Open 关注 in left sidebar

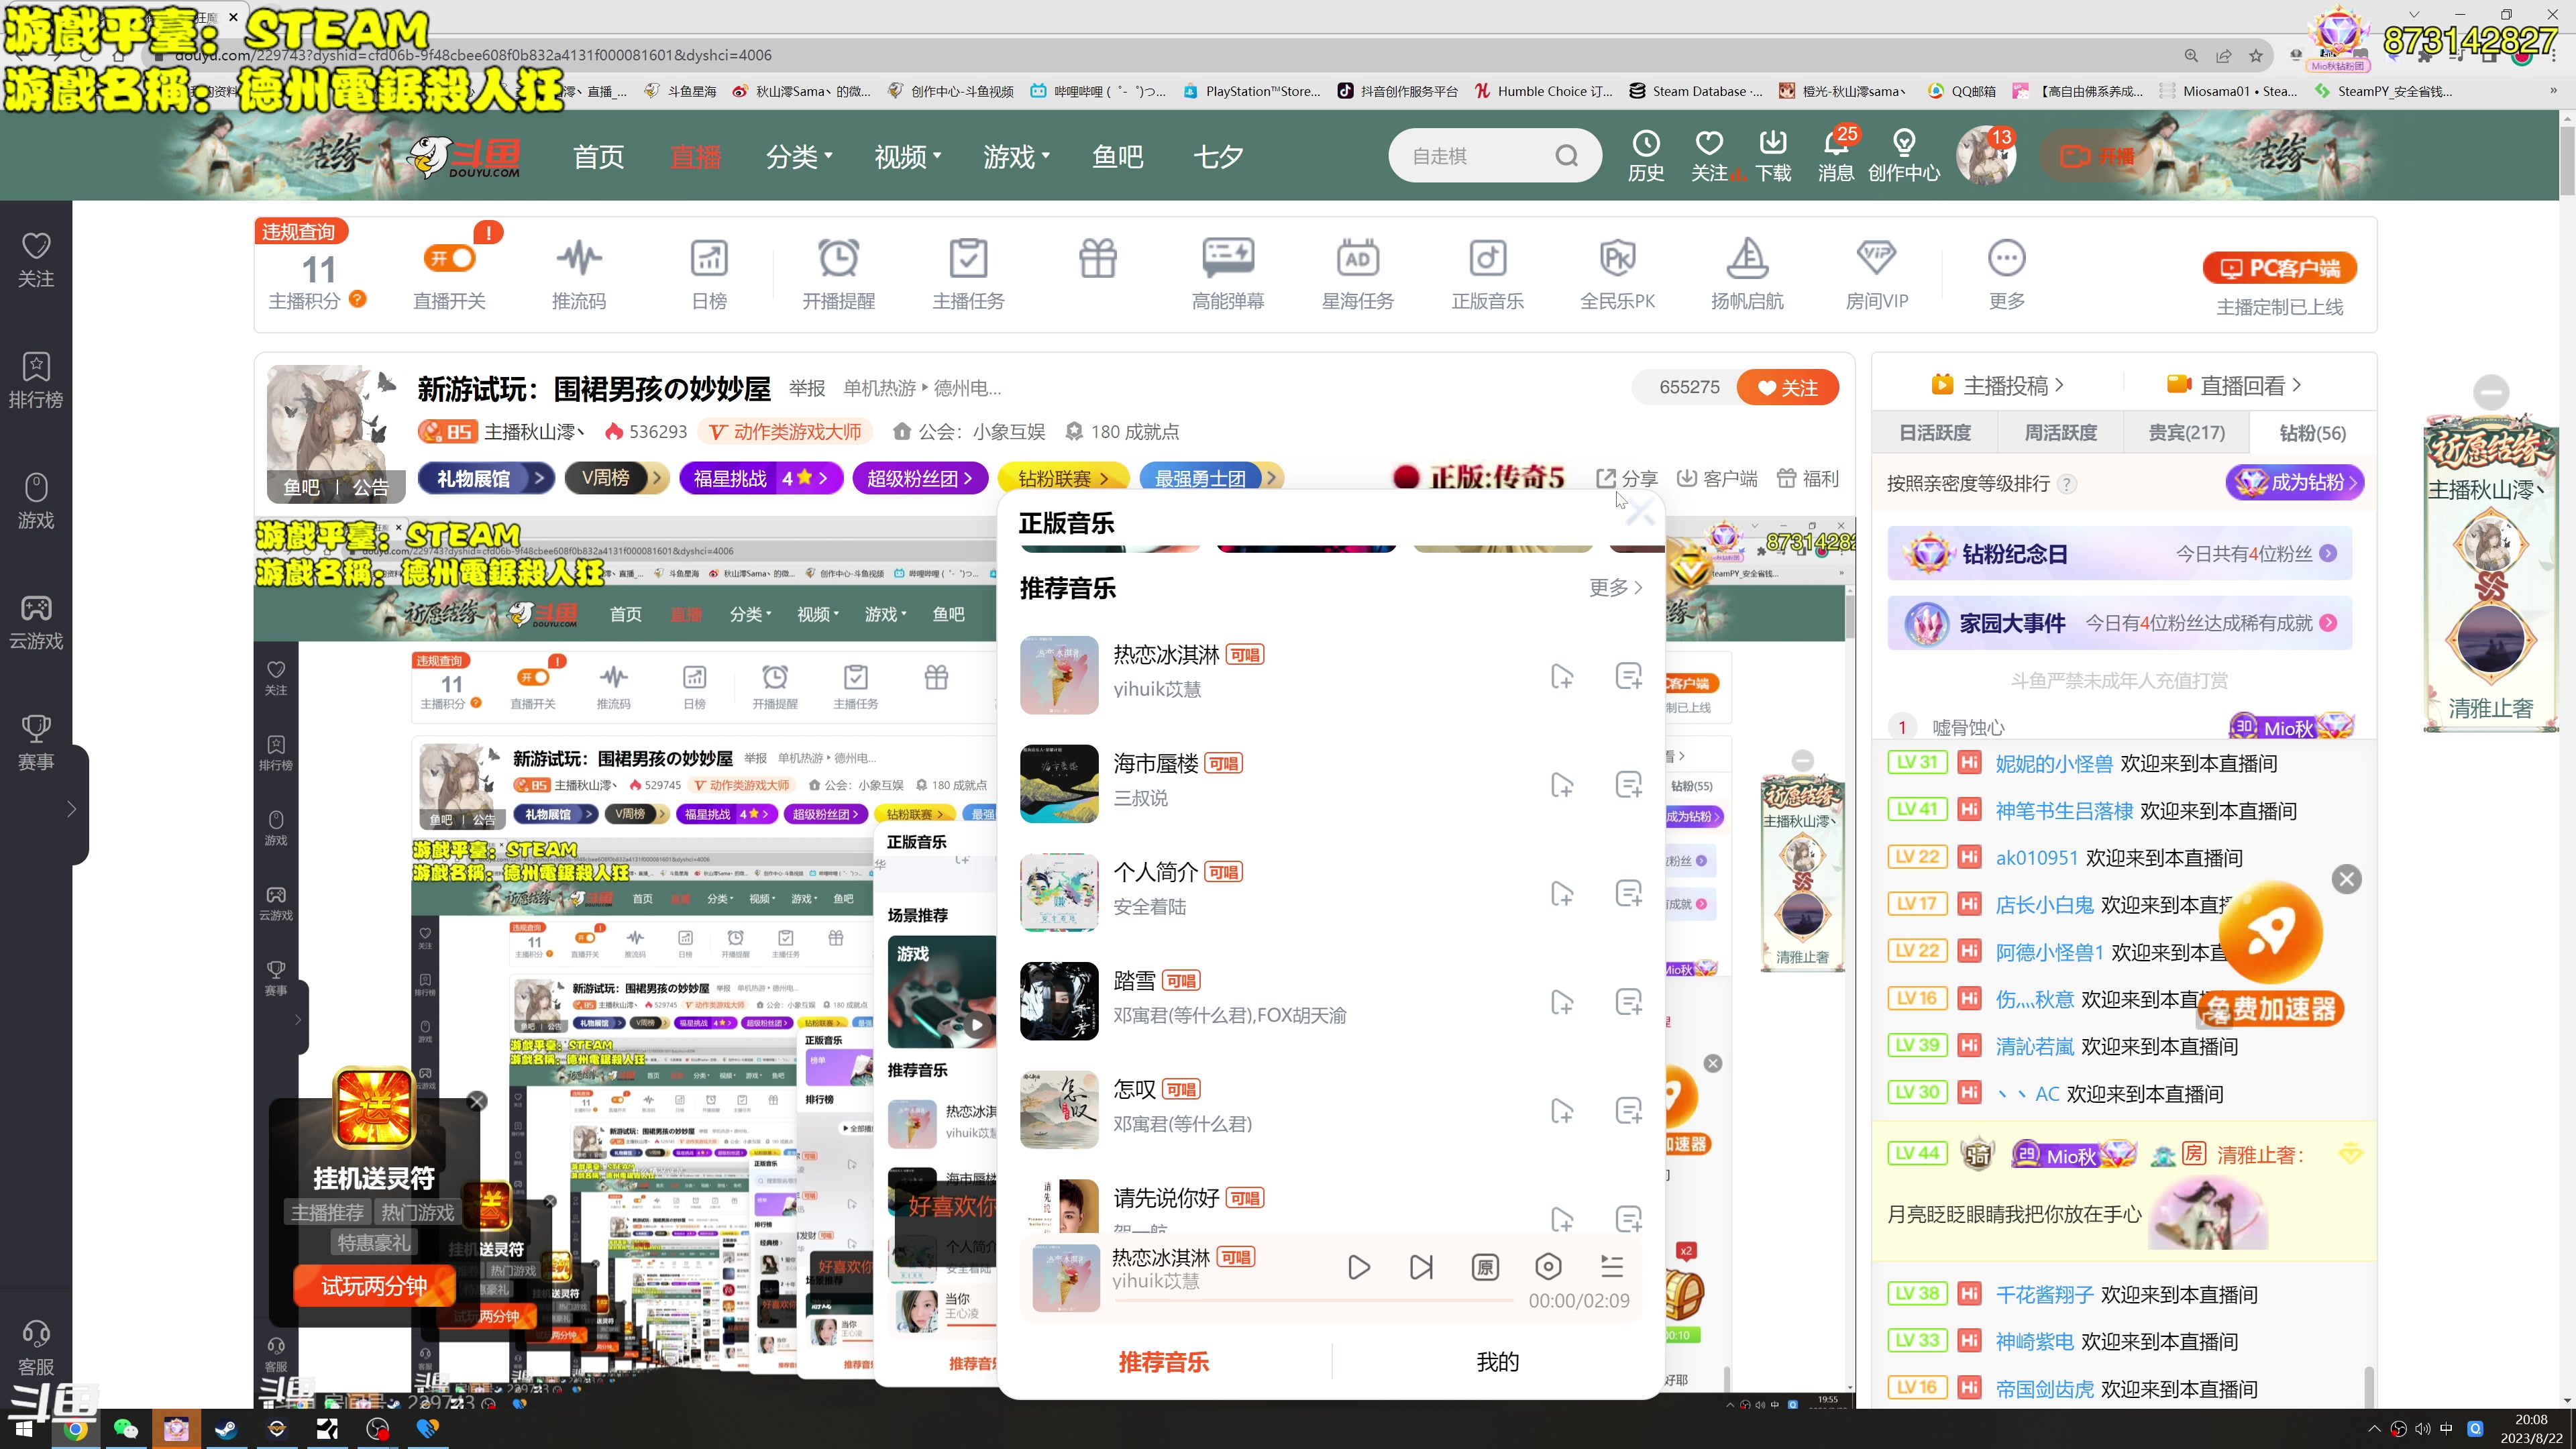(36, 260)
